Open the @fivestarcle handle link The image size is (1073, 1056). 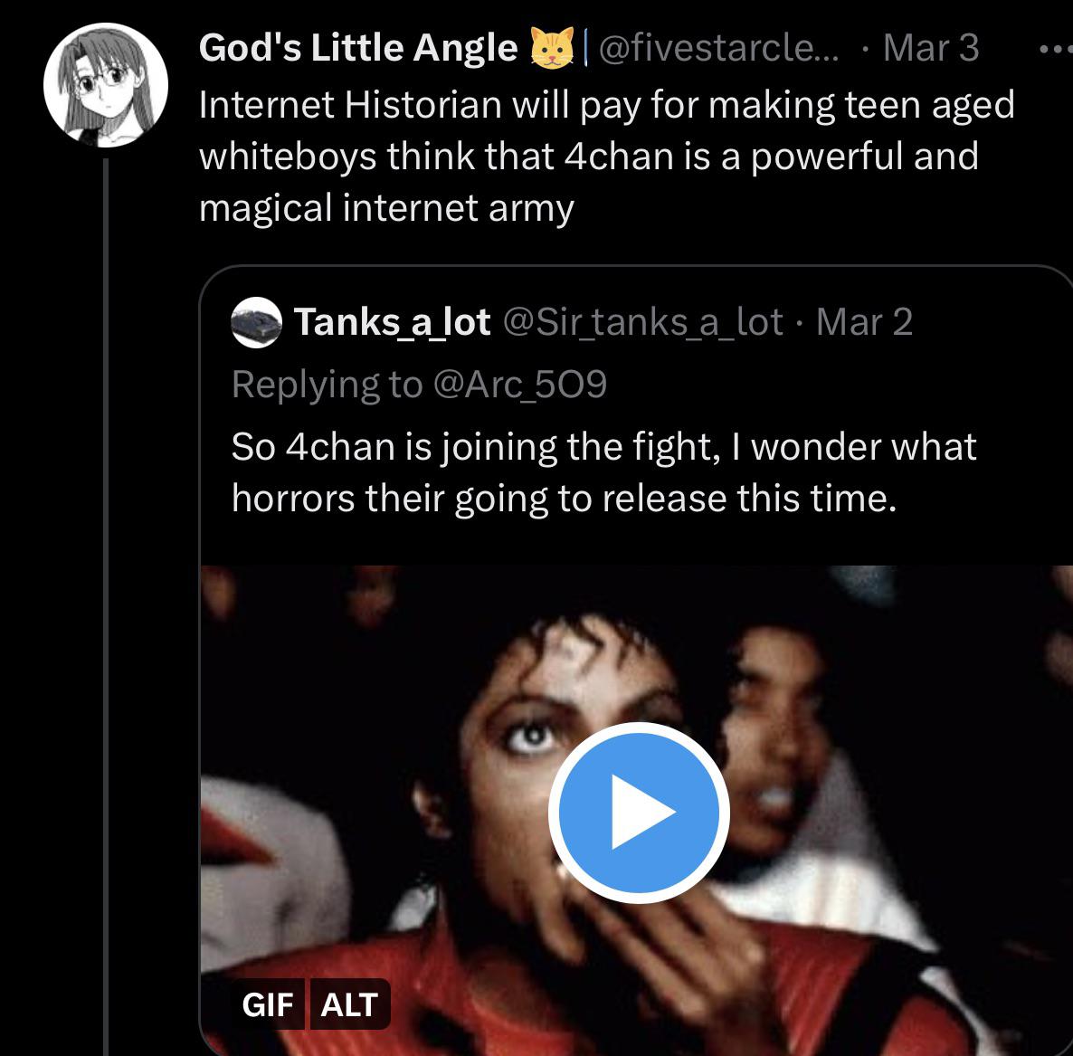[x=718, y=48]
